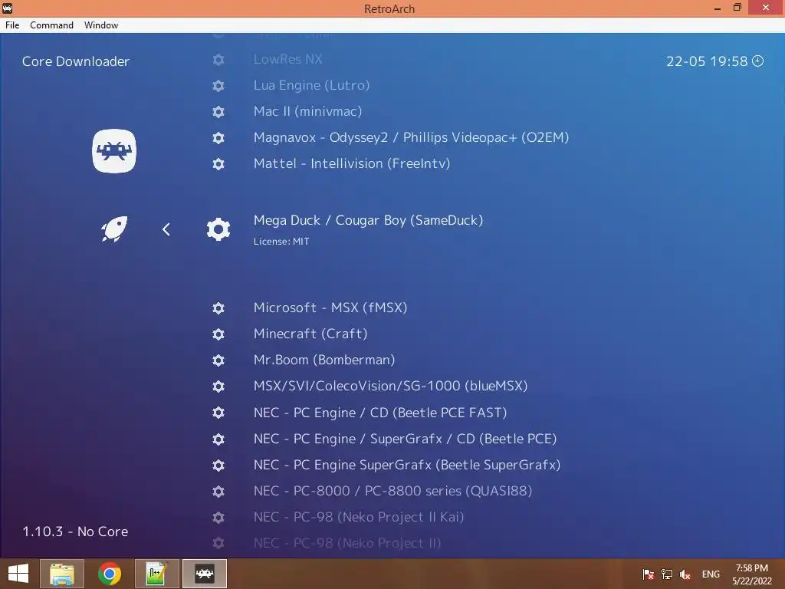Select the LowRes NX core

[x=288, y=59]
